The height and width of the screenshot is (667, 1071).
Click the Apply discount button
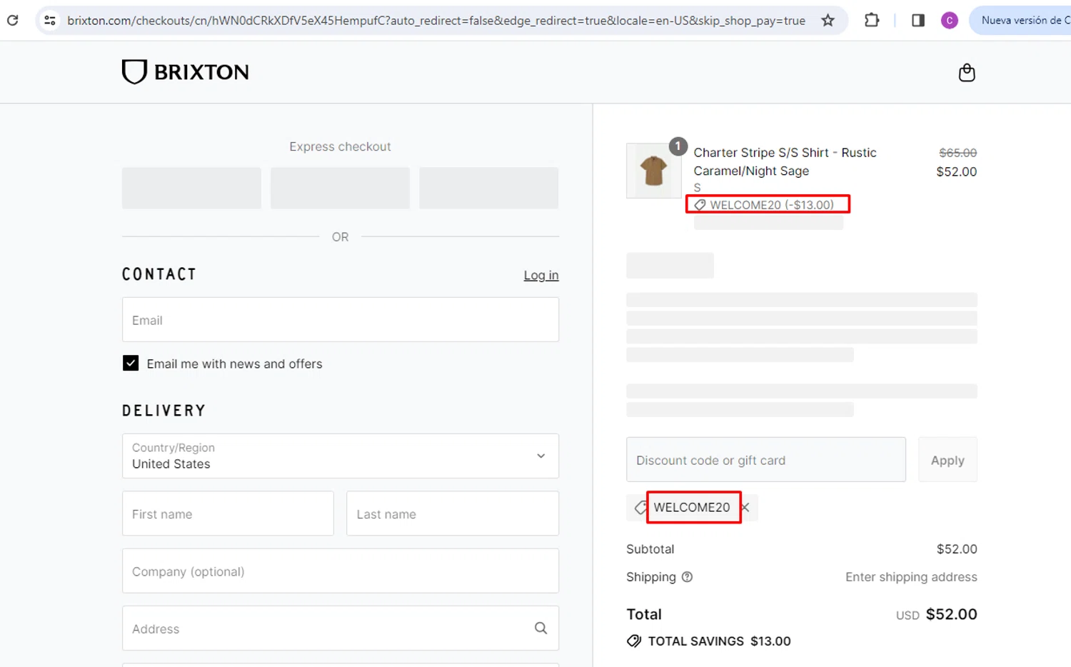pyautogui.click(x=947, y=460)
